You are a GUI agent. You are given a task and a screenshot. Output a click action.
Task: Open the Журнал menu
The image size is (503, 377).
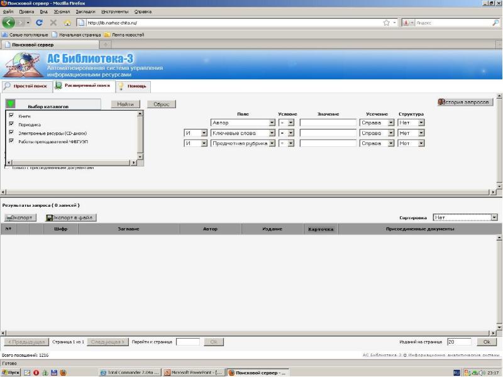pyautogui.click(x=62, y=11)
